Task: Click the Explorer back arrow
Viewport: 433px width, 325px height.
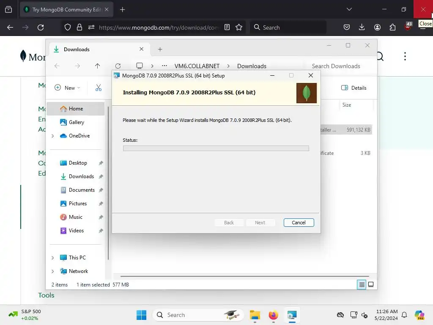Action: click(57, 66)
